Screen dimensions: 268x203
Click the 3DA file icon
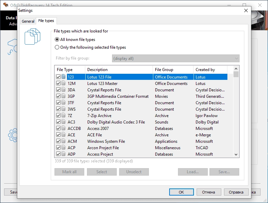(63, 90)
